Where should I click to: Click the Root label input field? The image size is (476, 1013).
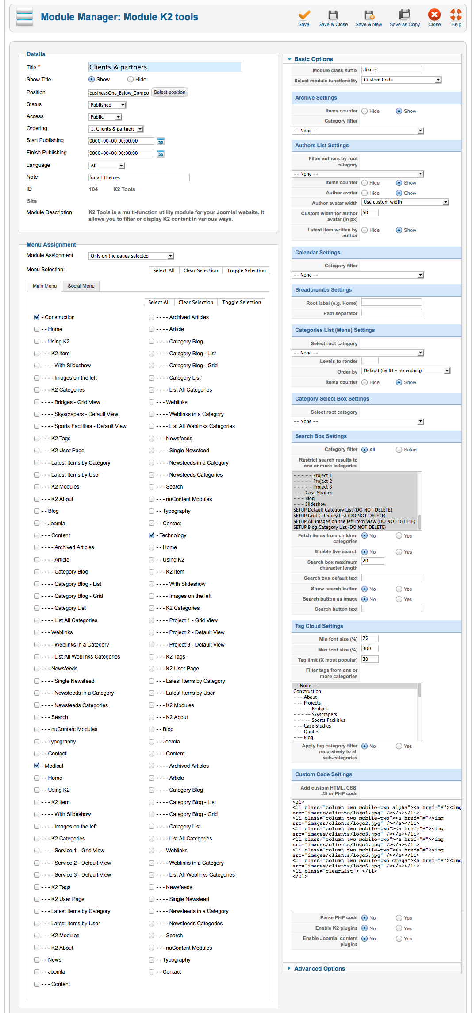click(392, 302)
